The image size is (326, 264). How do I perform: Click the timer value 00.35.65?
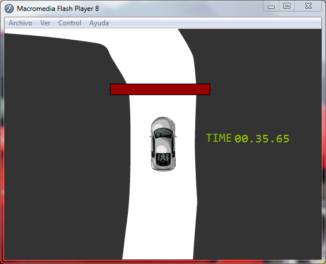[x=262, y=139]
